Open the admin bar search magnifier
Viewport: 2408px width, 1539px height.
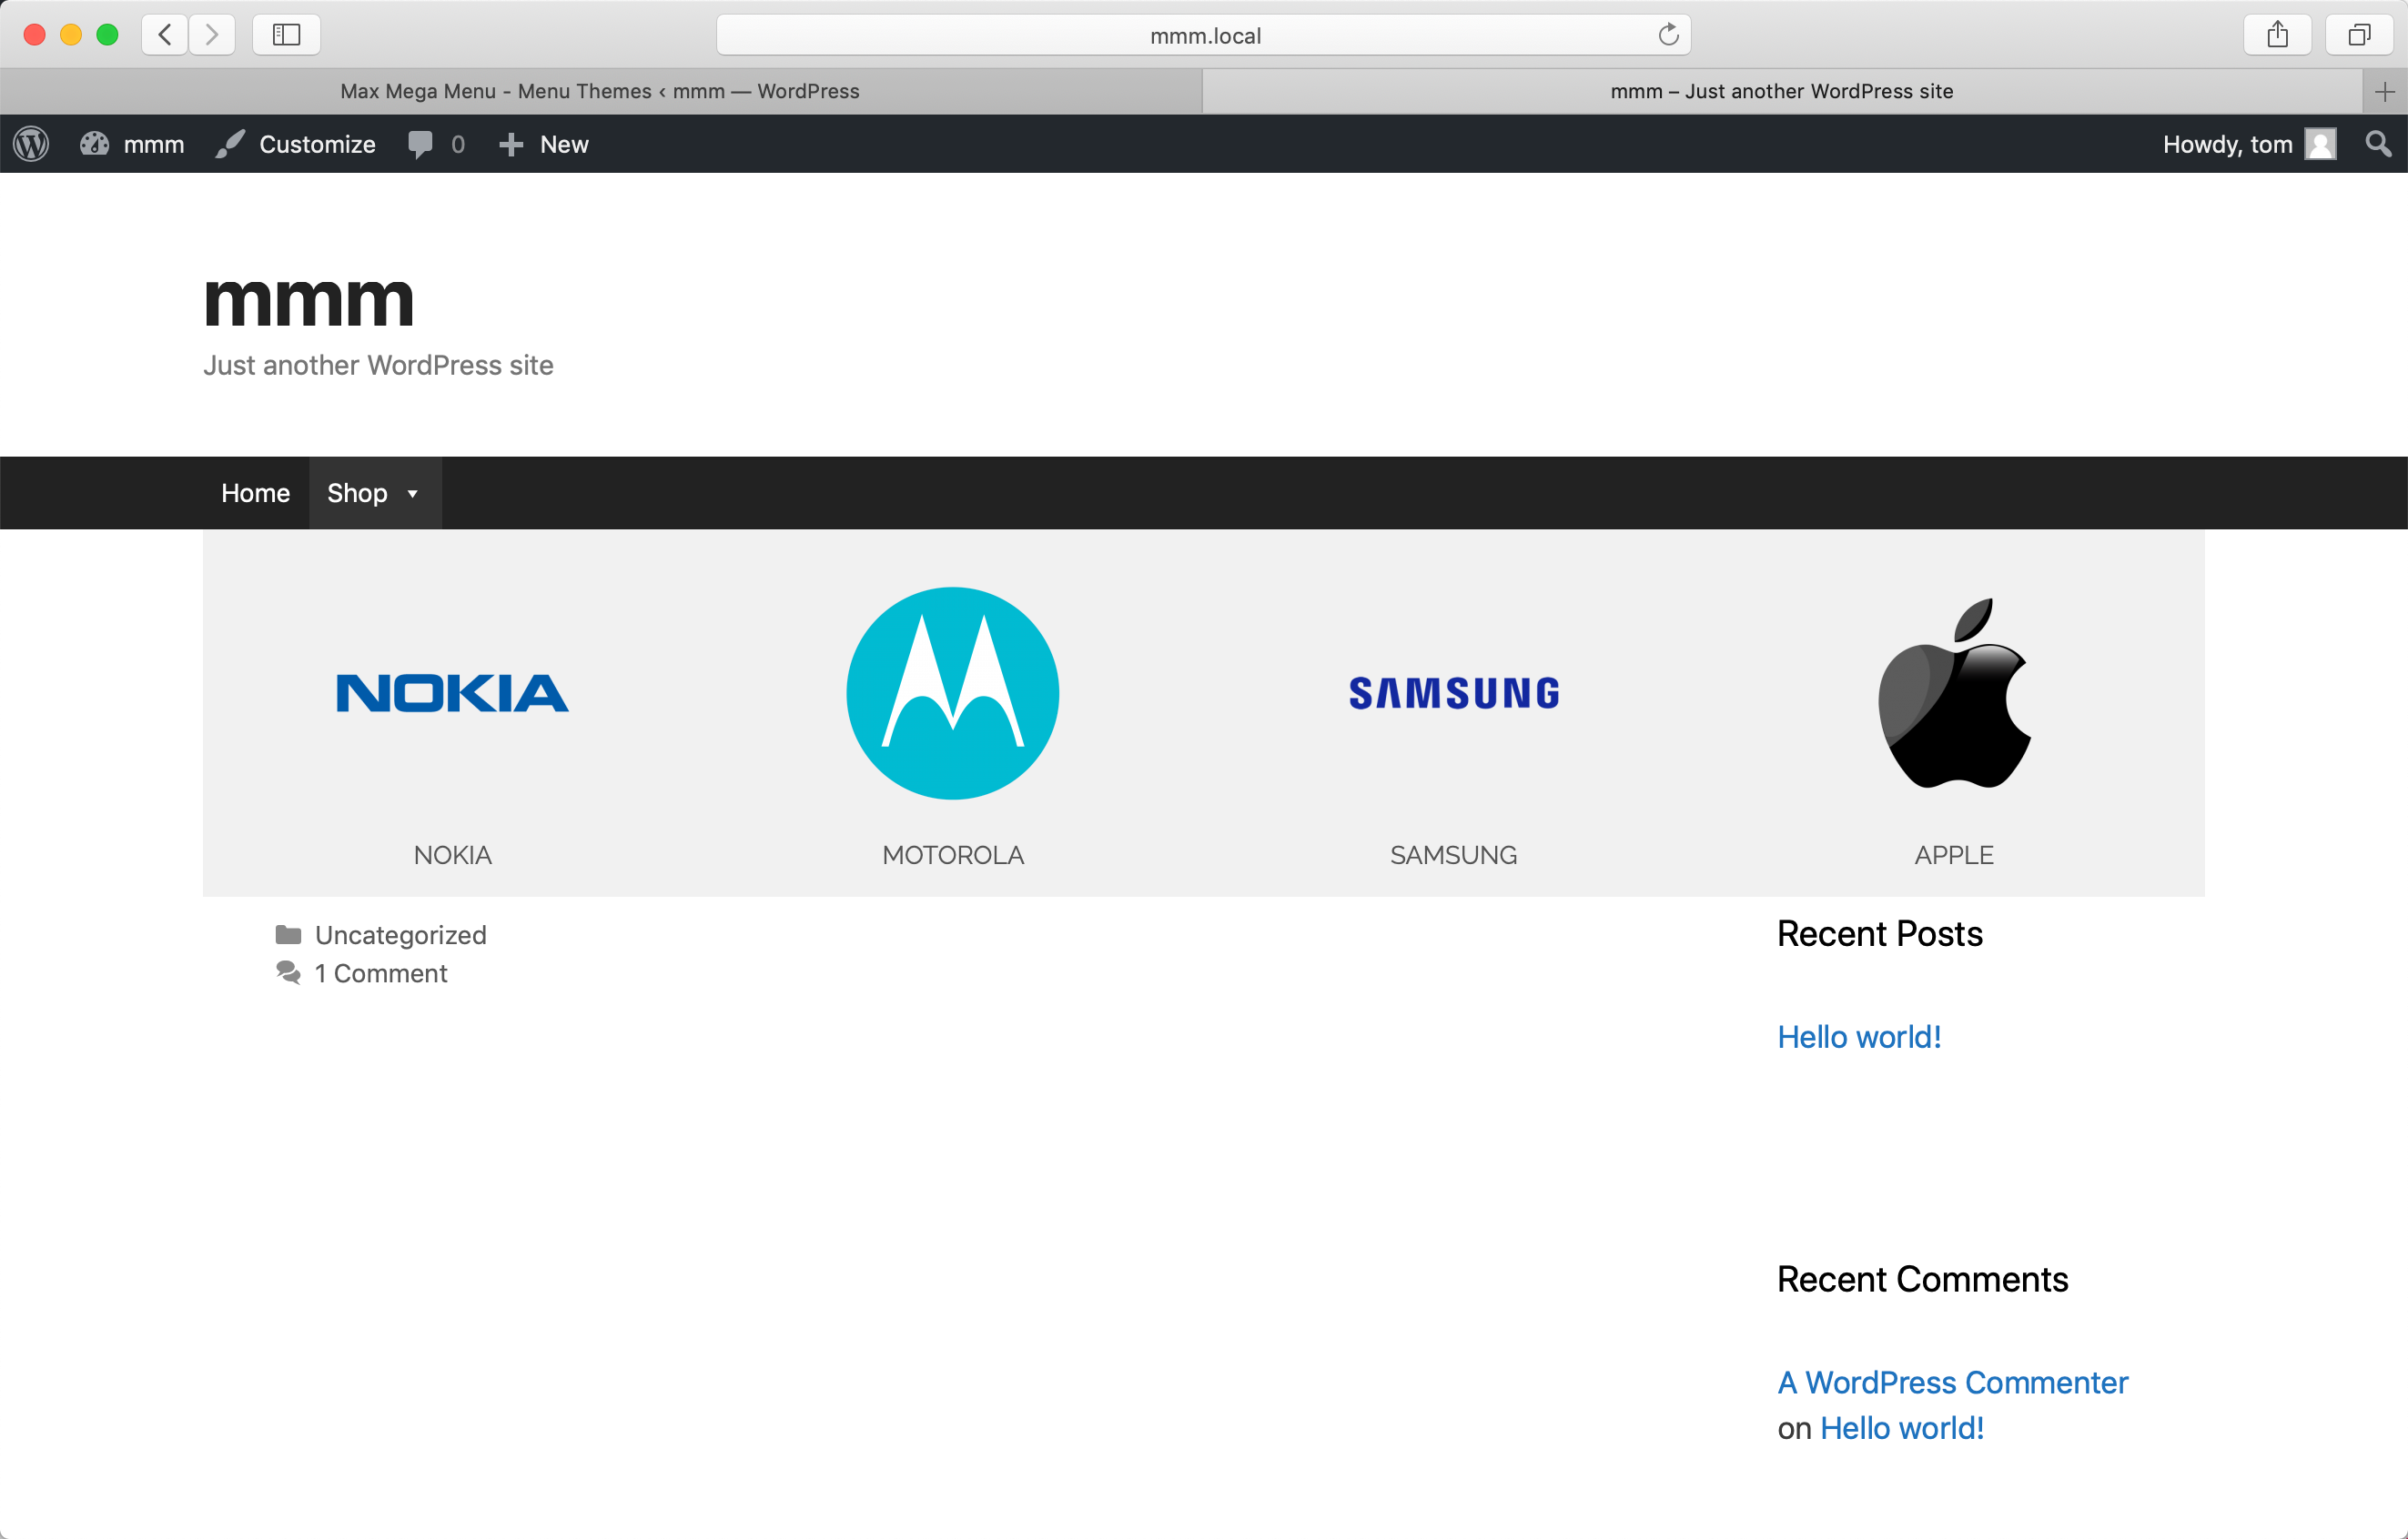[2378, 144]
